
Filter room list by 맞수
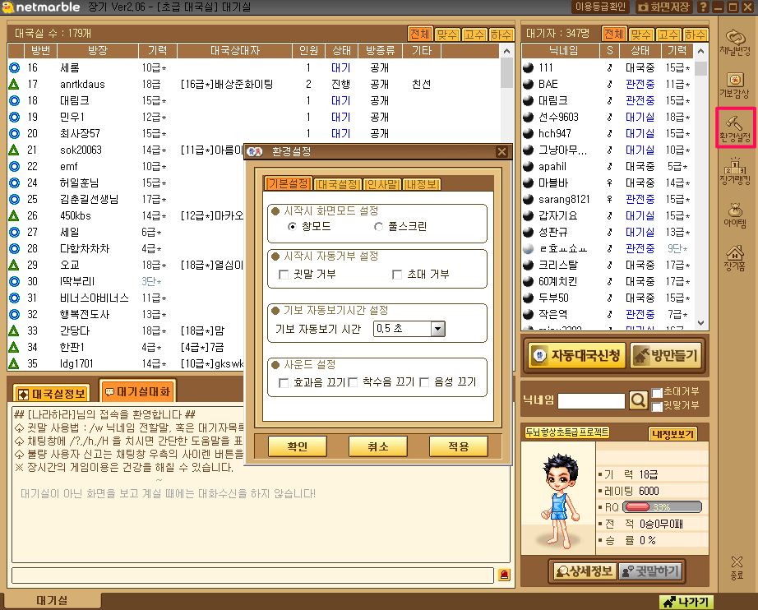coord(446,35)
